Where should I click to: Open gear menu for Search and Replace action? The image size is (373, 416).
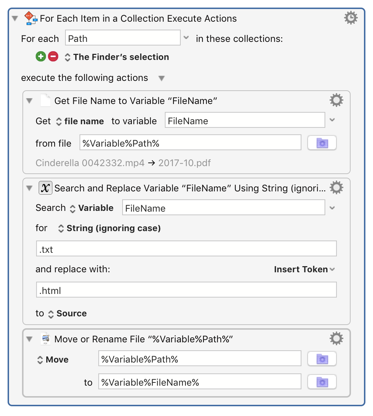(x=336, y=188)
